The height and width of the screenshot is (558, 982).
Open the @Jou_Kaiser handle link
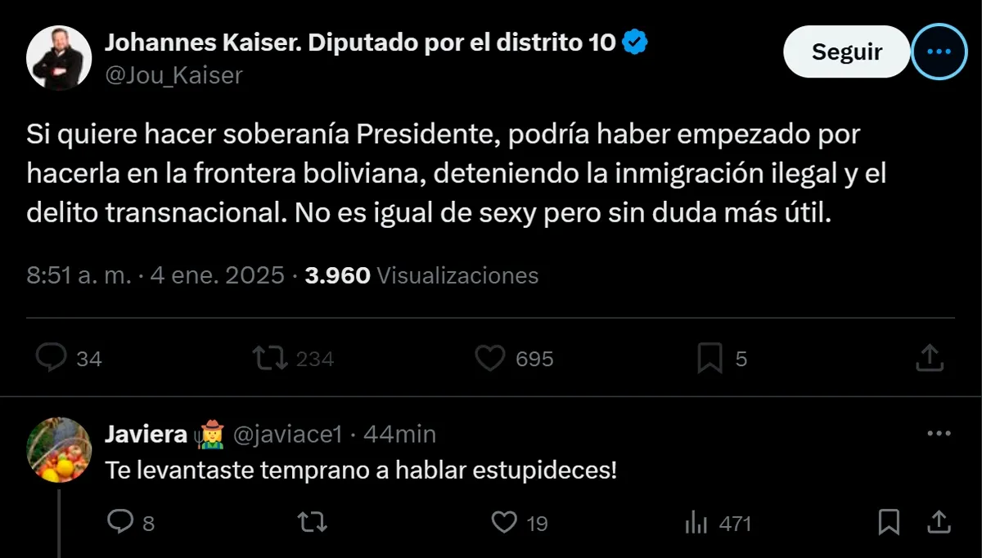pos(173,75)
